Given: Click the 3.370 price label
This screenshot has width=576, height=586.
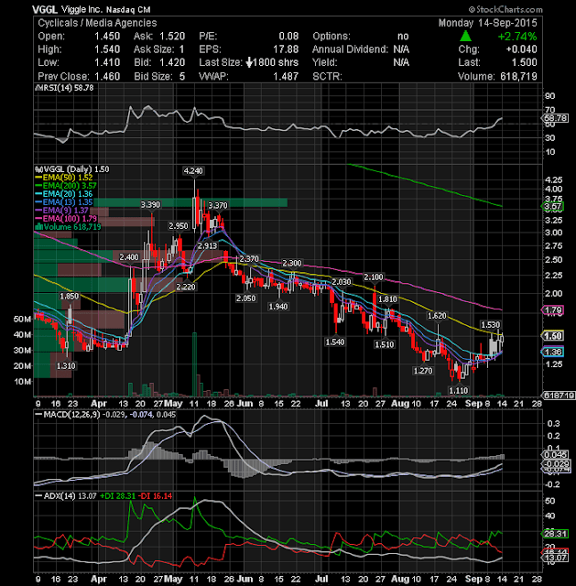Looking at the screenshot, I should 218,205.
